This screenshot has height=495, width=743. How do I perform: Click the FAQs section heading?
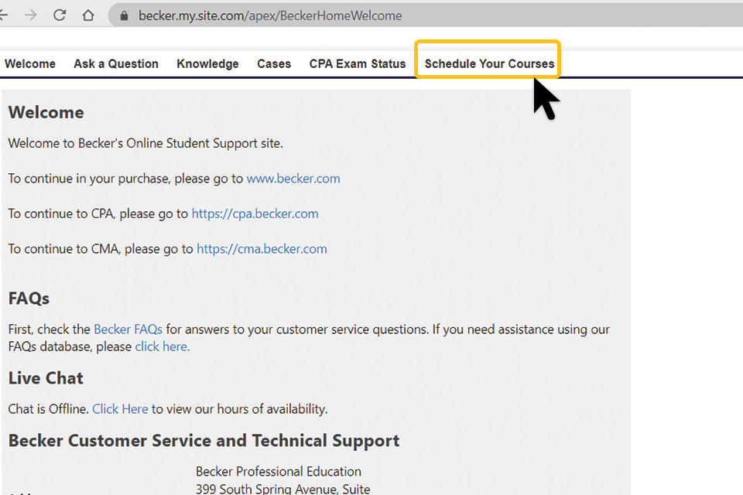(29, 299)
